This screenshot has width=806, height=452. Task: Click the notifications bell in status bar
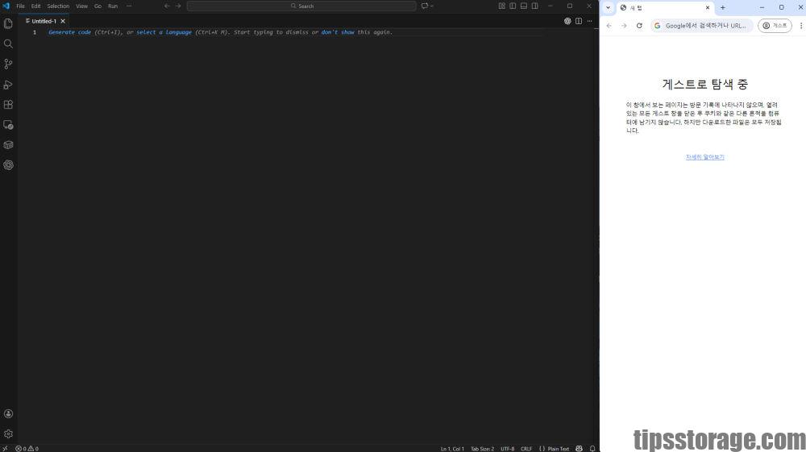[x=592, y=448]
